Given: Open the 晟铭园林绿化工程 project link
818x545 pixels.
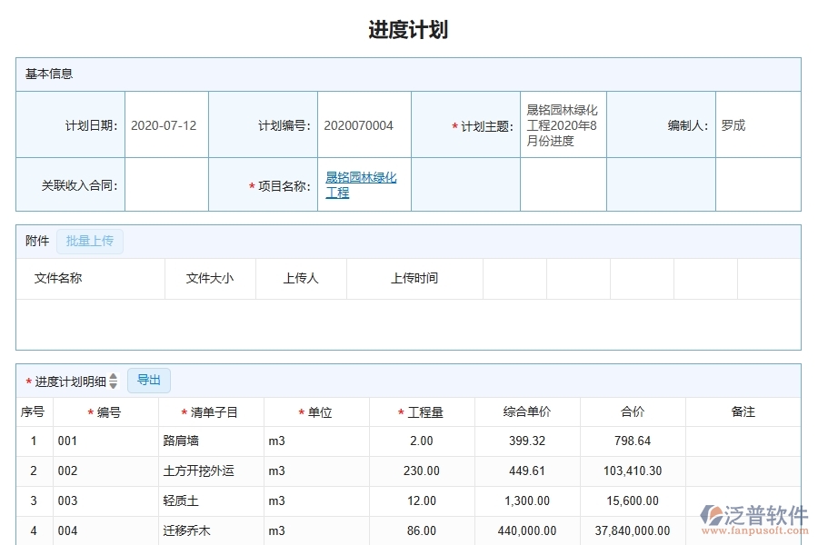Looking at the screenshot, I should click(362, 184).
